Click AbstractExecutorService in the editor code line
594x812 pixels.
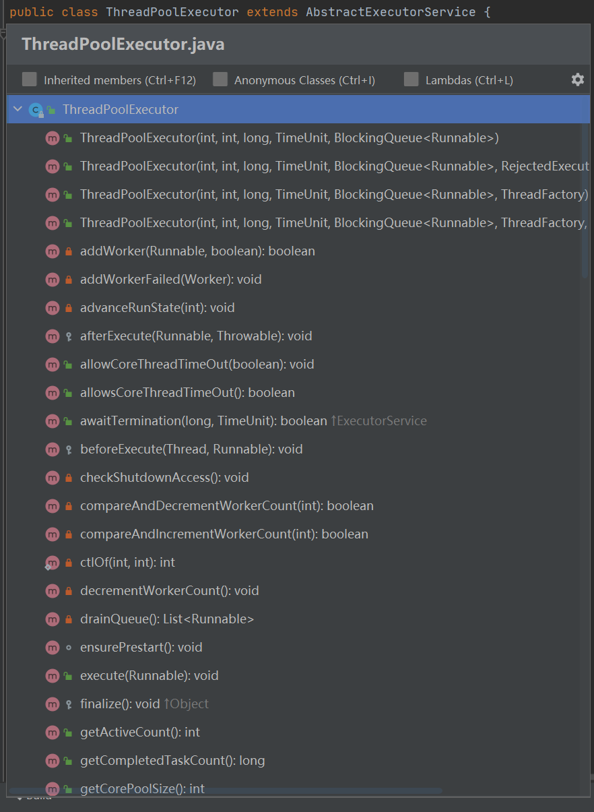(391, 12)
